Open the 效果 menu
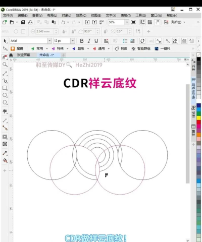 coord(81,16)
